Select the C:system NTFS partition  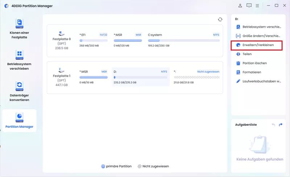pos(184,40)
